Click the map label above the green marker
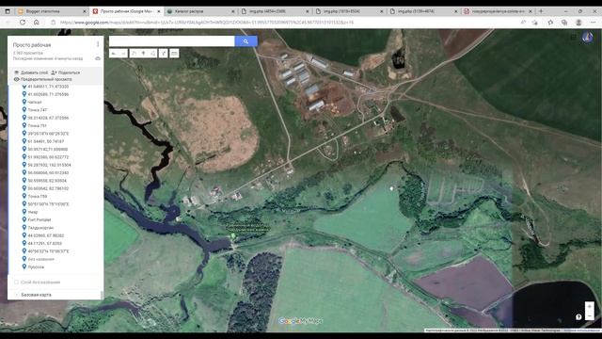Viewport: 602px width, 339px height. point(247,227)
